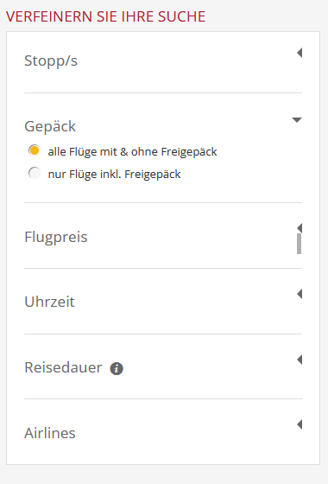Screen dimensions: 328x484
Task: Expand the Stopp/s filter arrow
Action: 300,53
